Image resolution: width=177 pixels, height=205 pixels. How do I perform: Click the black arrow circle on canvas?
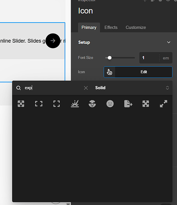53,41
